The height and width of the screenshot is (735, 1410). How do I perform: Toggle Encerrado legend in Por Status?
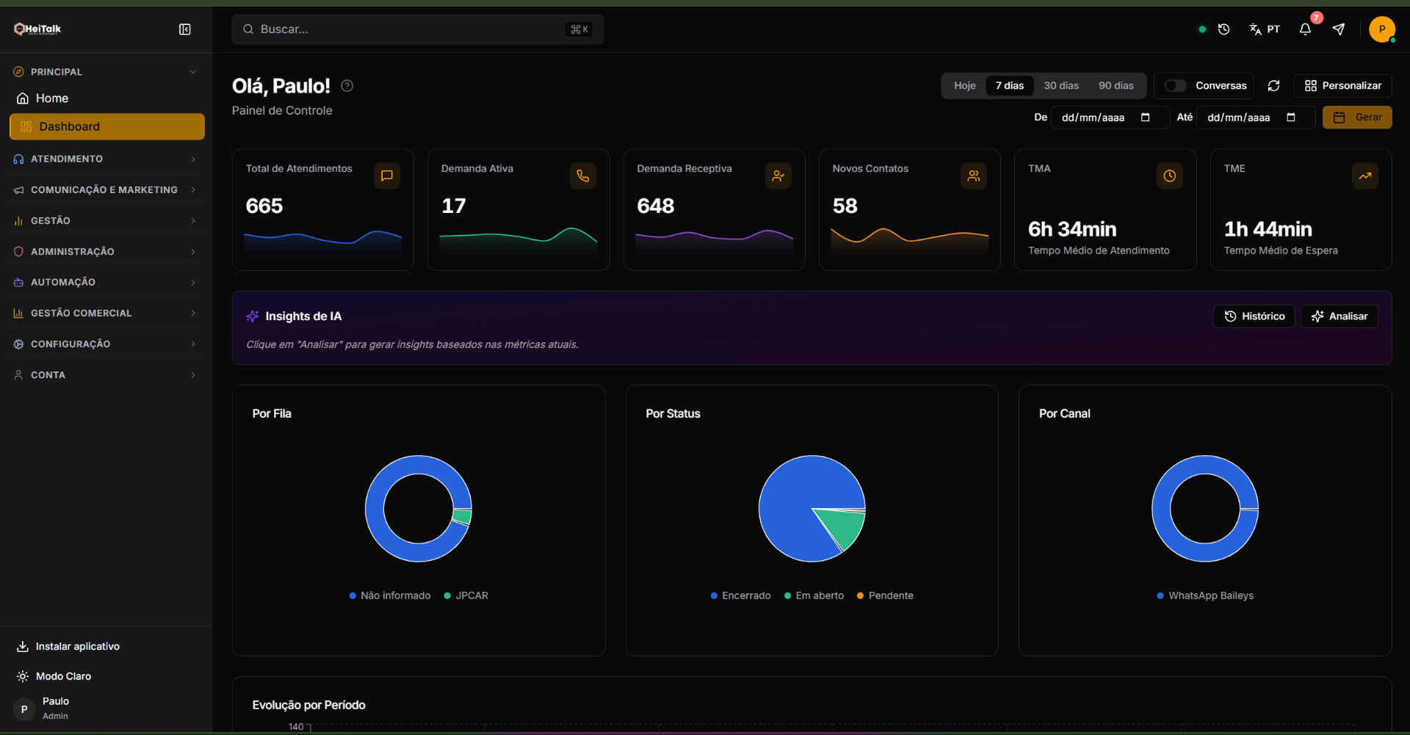pos(741,595)
